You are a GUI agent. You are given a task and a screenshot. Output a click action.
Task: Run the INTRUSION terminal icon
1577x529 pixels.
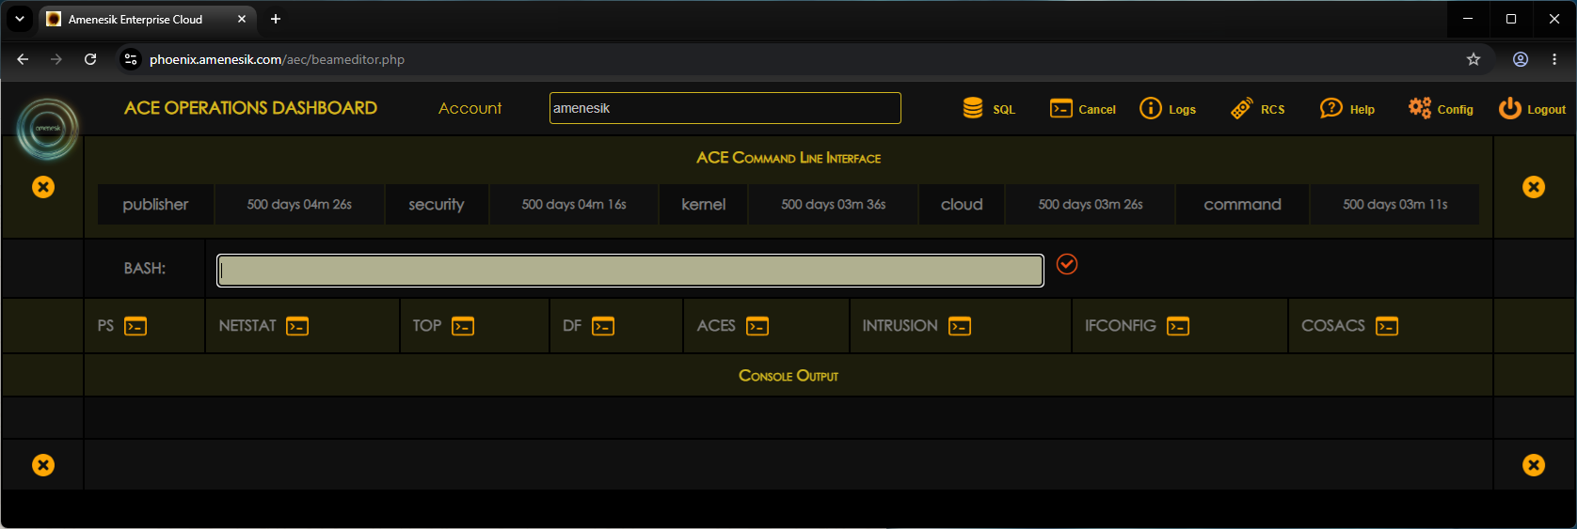click(960, 326)
